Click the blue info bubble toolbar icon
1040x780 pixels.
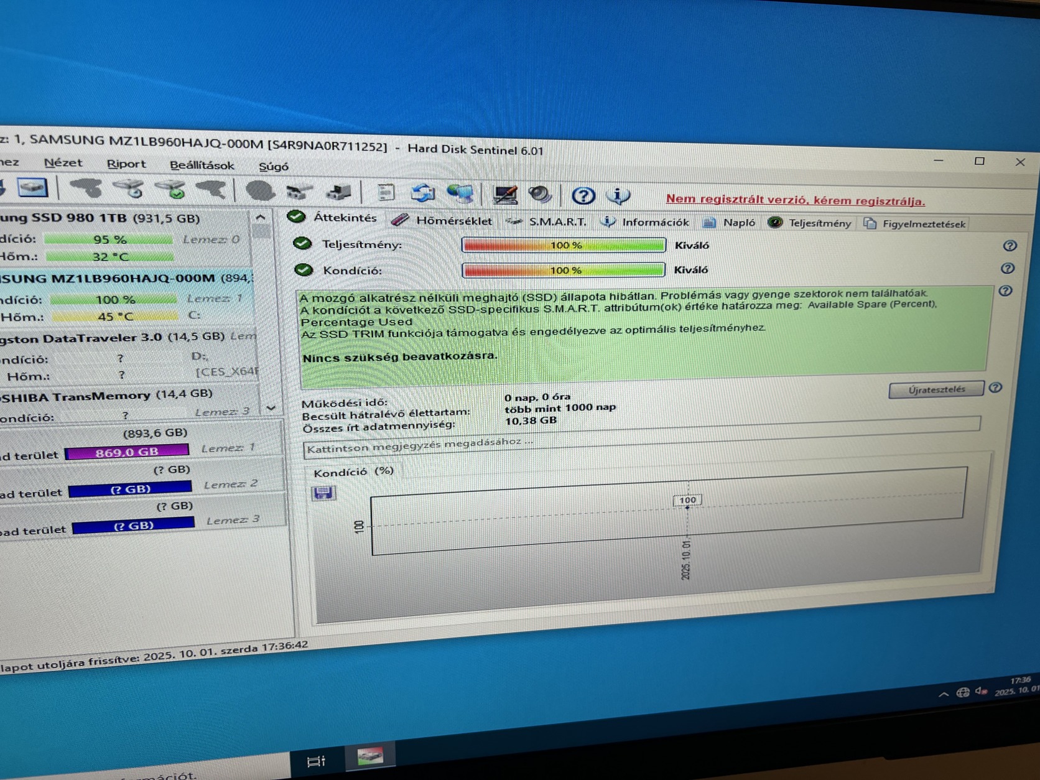point(618,196)
